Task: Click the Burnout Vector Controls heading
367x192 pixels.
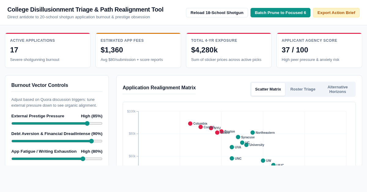Action: [x=40, y=85]
